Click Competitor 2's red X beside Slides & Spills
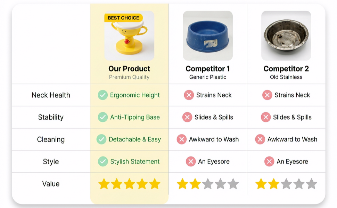Viewport: 337px width, 208px height. coord(266,117)
